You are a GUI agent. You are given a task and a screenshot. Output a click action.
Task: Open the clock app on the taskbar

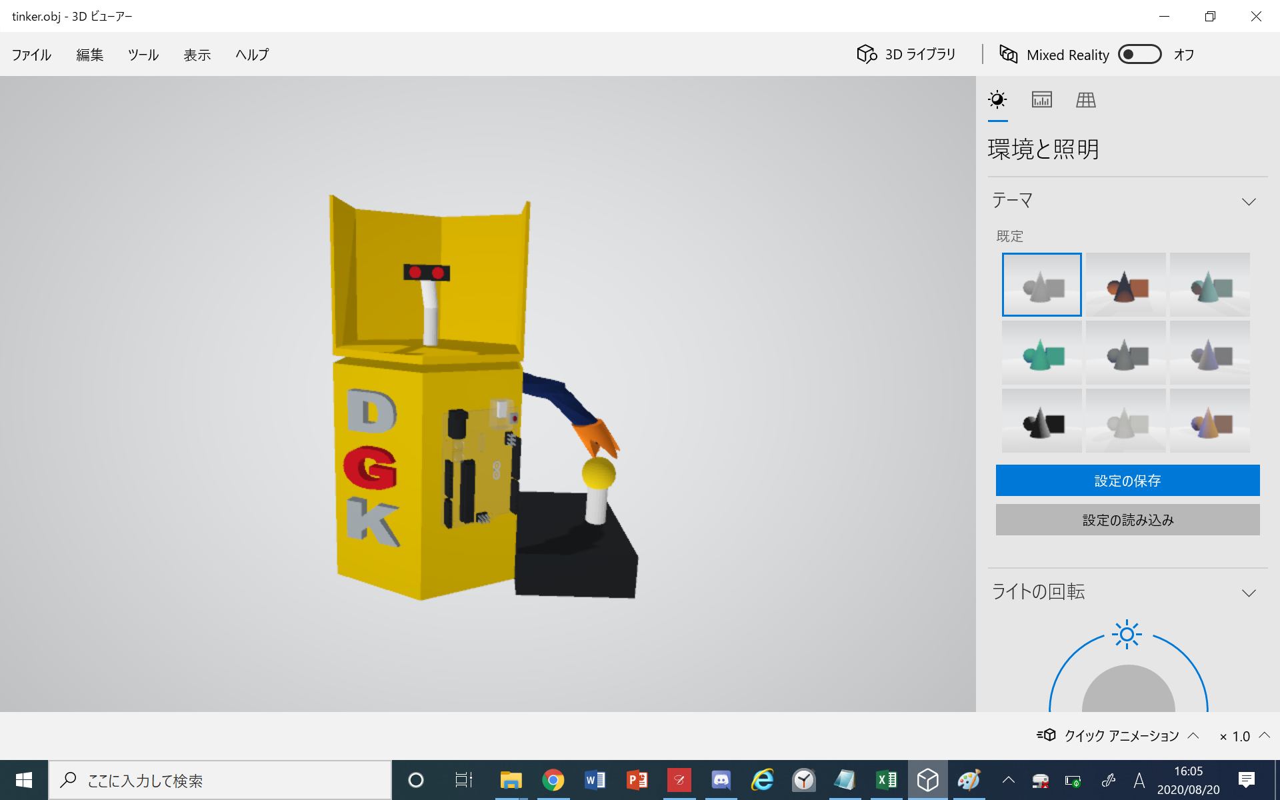coord(804,780)
